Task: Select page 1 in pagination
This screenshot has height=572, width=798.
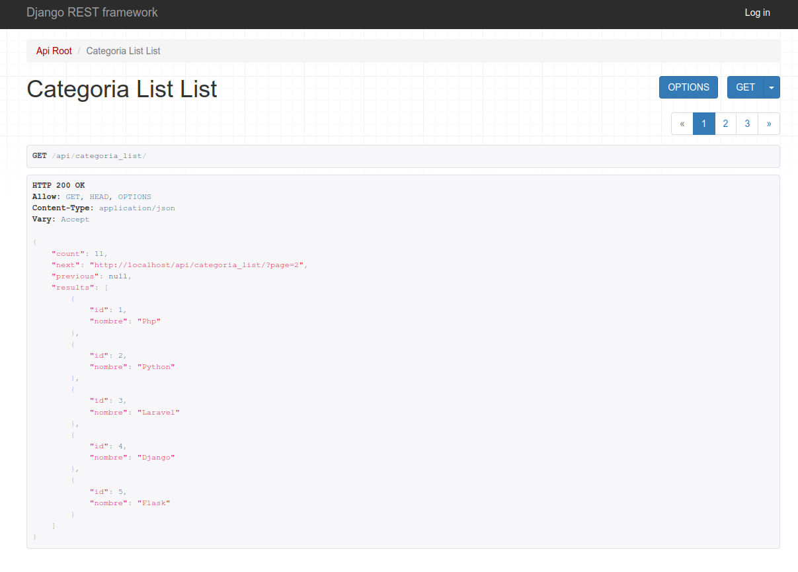Action: [x=704, y=124]
